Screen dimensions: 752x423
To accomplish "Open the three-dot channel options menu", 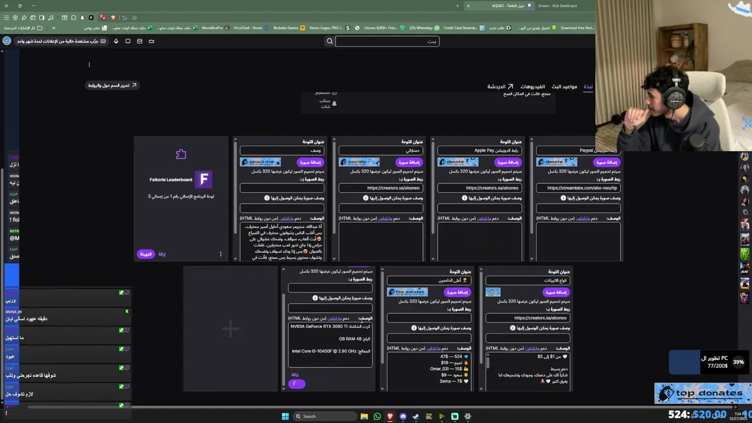I will [89, 65].
